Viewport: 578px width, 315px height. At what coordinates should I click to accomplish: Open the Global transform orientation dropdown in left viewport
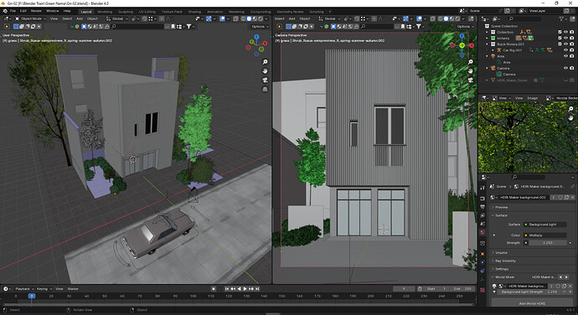(117, 18)
